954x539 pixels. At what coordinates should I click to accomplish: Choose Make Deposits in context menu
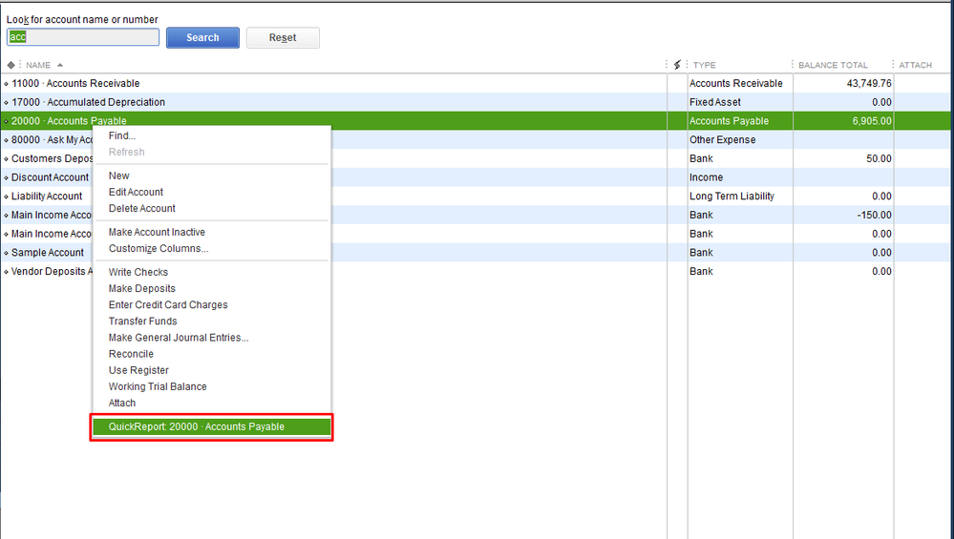point(141,289)
